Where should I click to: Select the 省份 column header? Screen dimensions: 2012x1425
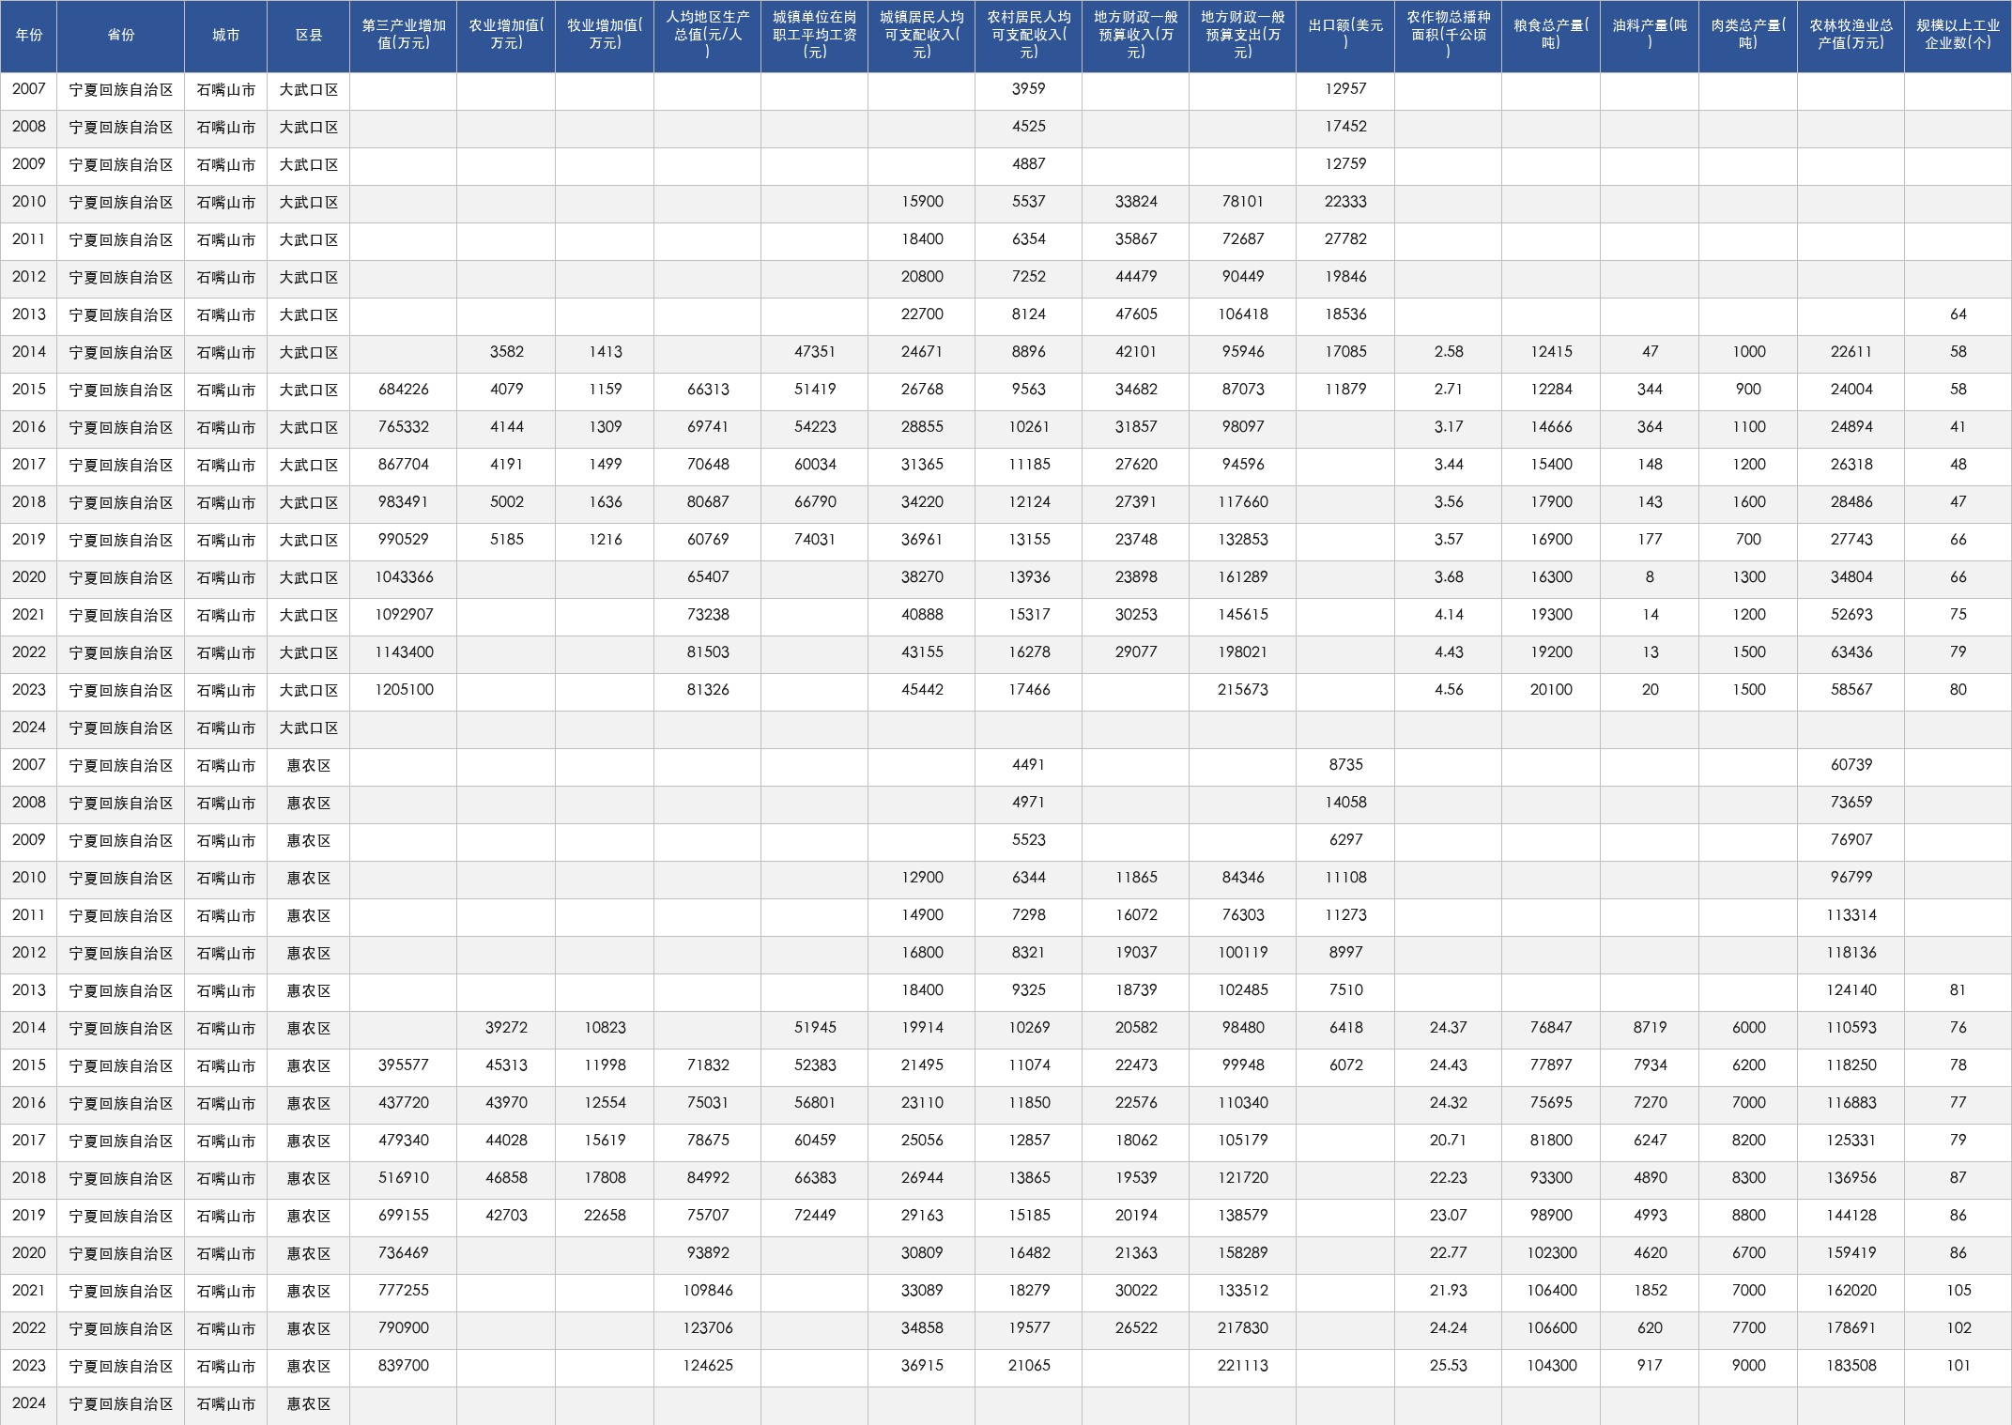point(121,36)
